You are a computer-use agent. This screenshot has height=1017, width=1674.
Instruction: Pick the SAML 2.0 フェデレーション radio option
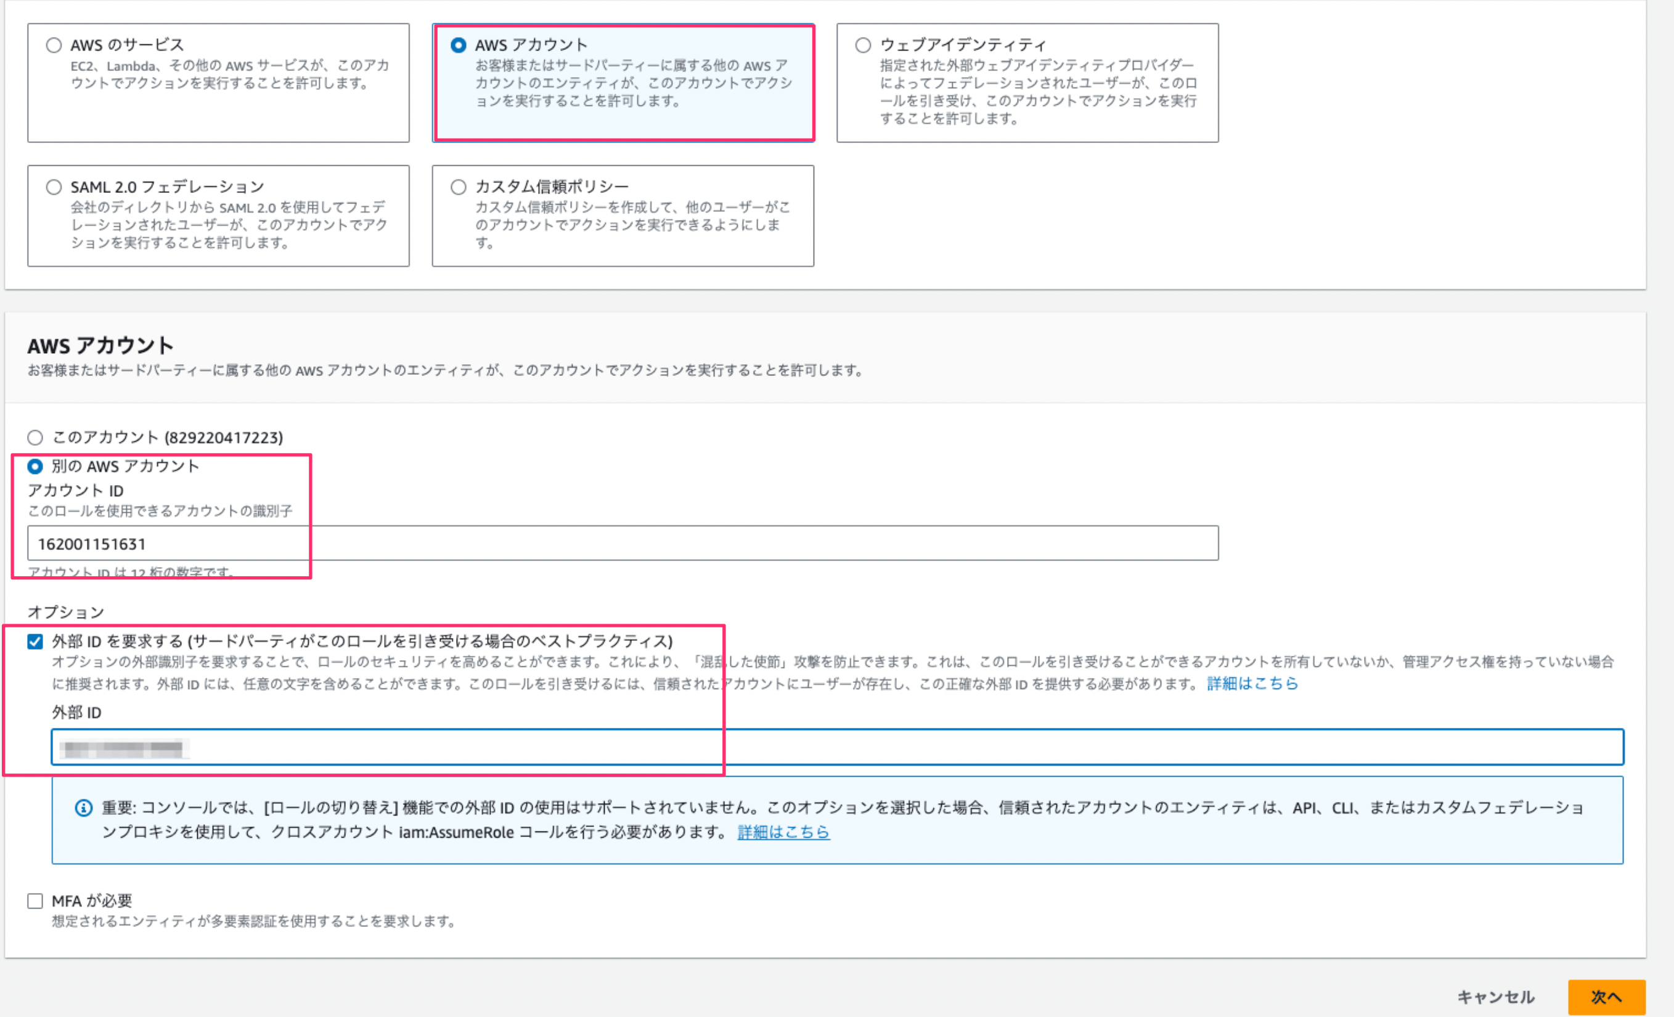coord(54,187)
